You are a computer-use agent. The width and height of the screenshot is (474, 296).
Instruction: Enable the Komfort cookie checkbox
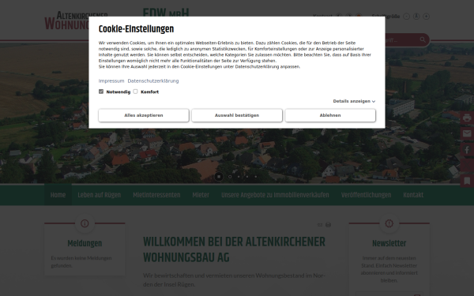(x=135, y=92)
